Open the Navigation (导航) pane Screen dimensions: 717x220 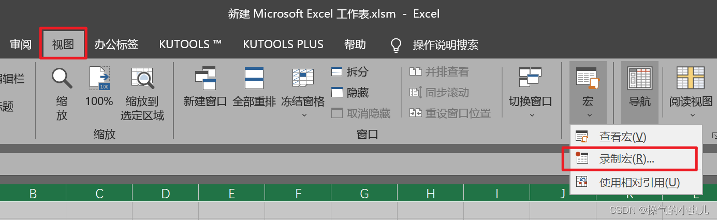pyautogui.click(x=640, y=93)
